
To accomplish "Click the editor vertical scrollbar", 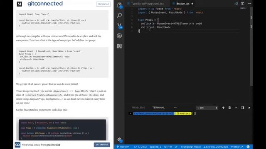I will click(x=251, y=46).
